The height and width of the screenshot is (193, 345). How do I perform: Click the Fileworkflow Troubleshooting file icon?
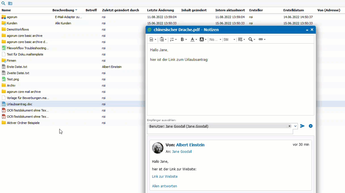click(x=4, y=48)
